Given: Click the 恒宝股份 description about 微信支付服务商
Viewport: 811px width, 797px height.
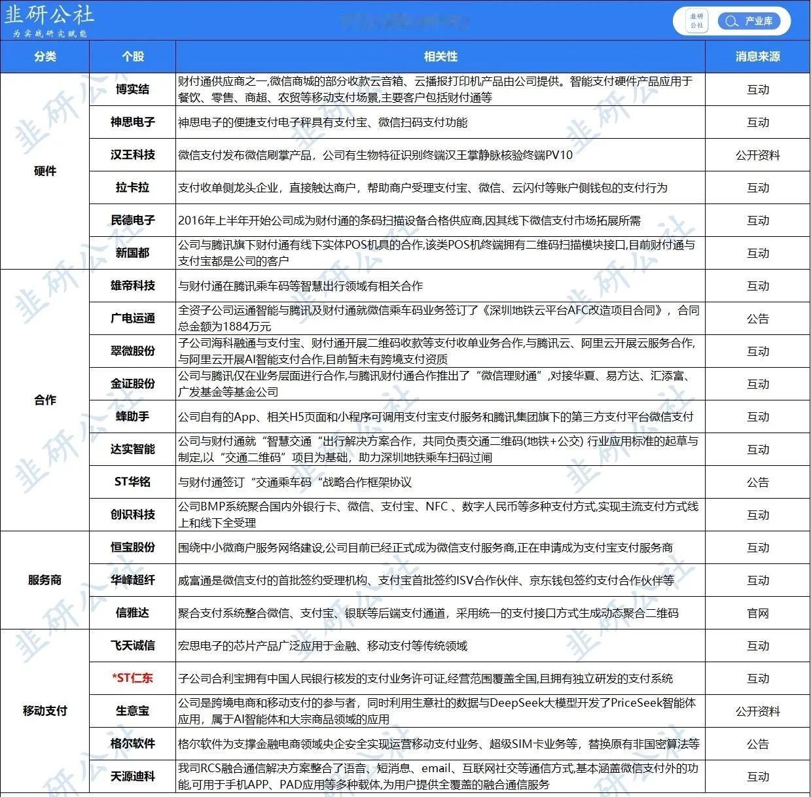Looking at the screenshot, I should coord(425,548).
